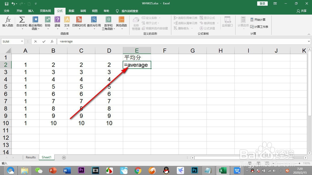Screen dimensions: 312x175
Task: Click the Calculate Now (开始计算) button
Action: pyautogui.click(x=258, y=20)
